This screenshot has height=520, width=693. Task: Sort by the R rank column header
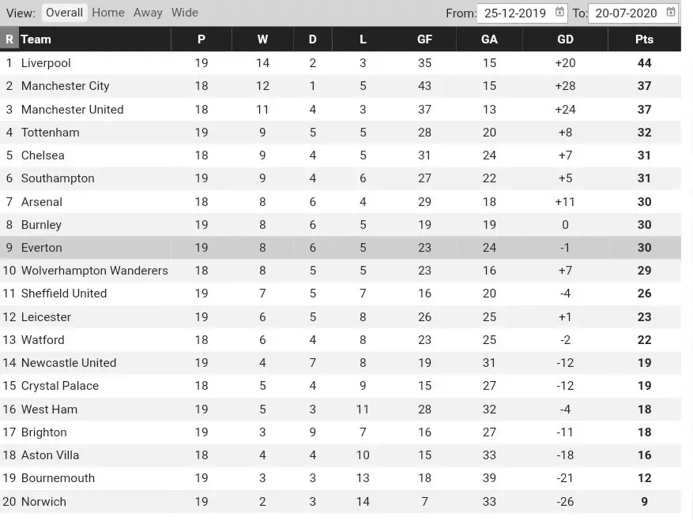(9, 39)
